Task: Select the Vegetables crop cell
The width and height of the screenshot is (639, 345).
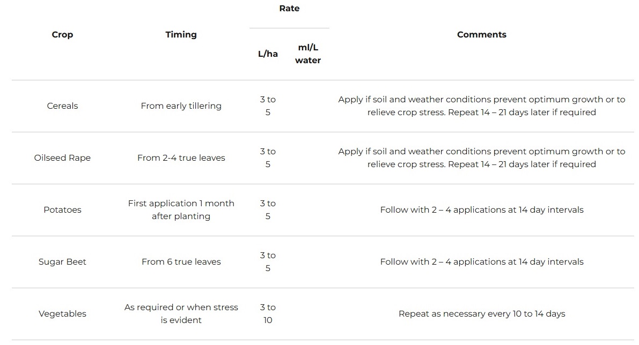Action: [x=62, y=314]
